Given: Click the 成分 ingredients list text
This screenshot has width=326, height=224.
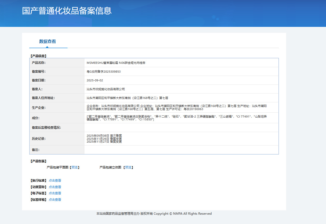Looking at the screenshot, I should pos(177,118).
